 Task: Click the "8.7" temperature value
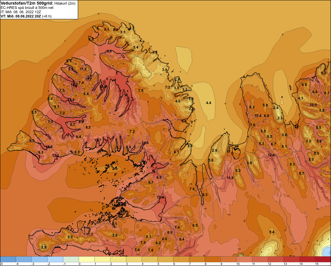[x=72, y=125]
